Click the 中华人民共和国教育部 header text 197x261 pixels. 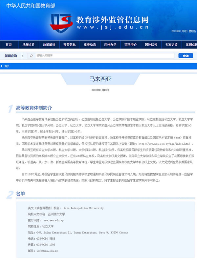pyautogui.click(x=31, y=6)
